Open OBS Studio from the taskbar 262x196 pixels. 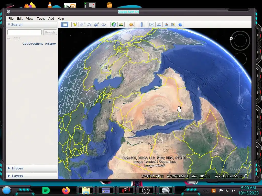pos(146,190)
